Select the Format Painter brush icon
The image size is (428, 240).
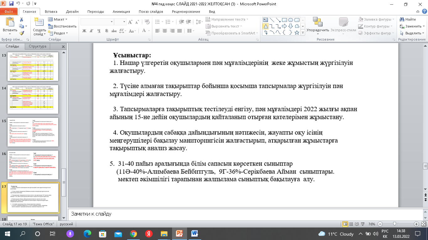pos(21,33)
